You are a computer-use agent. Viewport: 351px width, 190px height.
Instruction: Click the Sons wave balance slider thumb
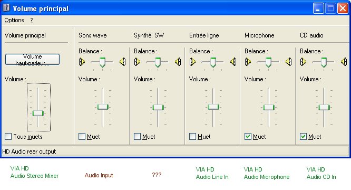[103, 62]
